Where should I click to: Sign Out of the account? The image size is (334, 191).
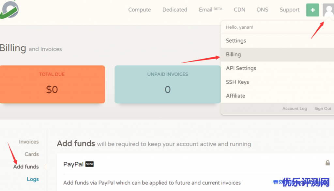pyautogui.click(x=323, y=109)
